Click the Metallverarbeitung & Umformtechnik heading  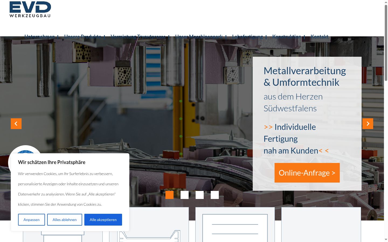pos(305,76)
